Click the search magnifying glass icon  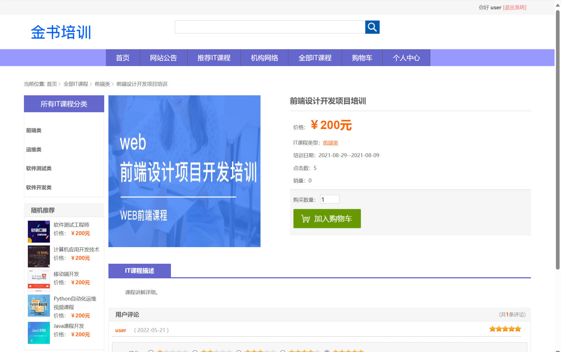[x=372, y=27]
